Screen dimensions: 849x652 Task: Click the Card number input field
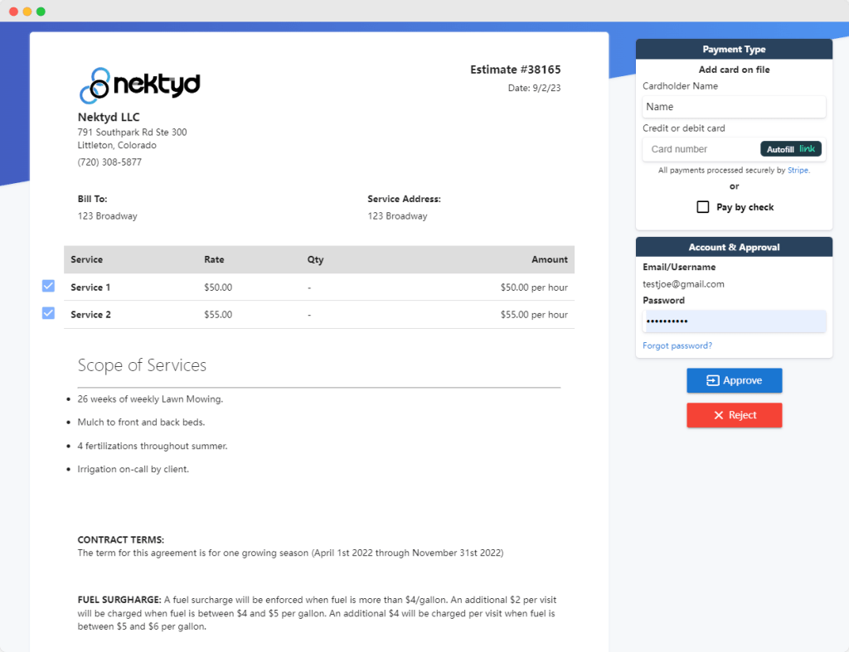point(701,148)
